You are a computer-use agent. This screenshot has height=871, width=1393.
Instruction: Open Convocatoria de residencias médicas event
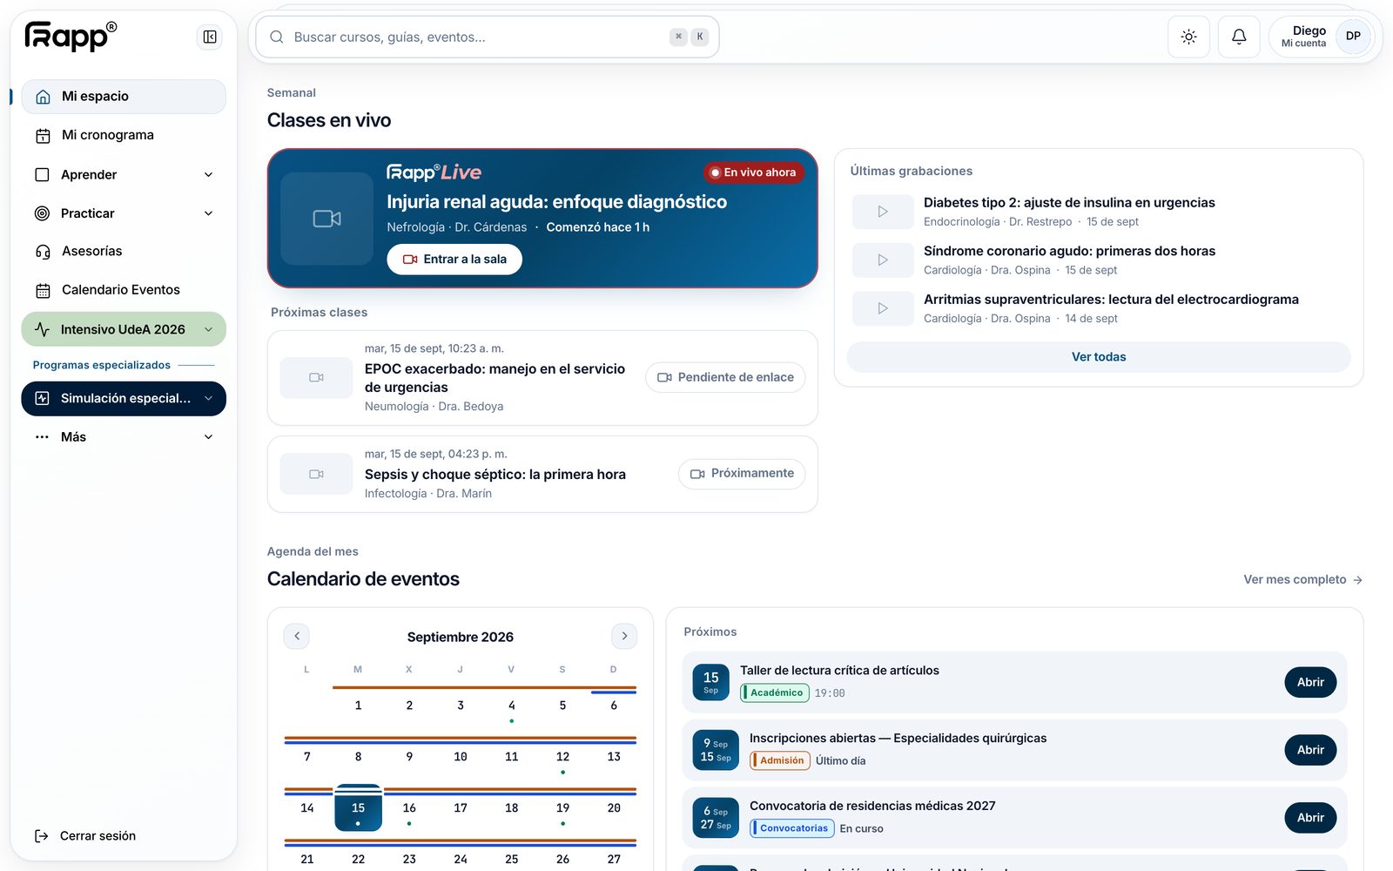pyautogui.click(x=1310, y=818)
